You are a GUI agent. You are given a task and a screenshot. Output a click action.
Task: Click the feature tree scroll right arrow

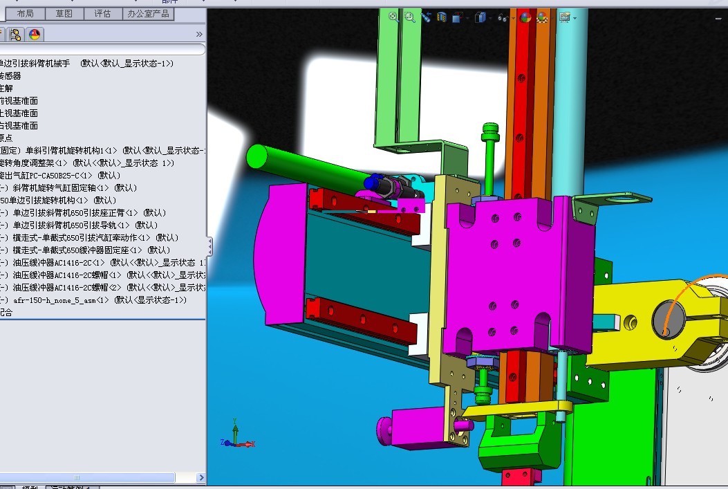(201, 477)
